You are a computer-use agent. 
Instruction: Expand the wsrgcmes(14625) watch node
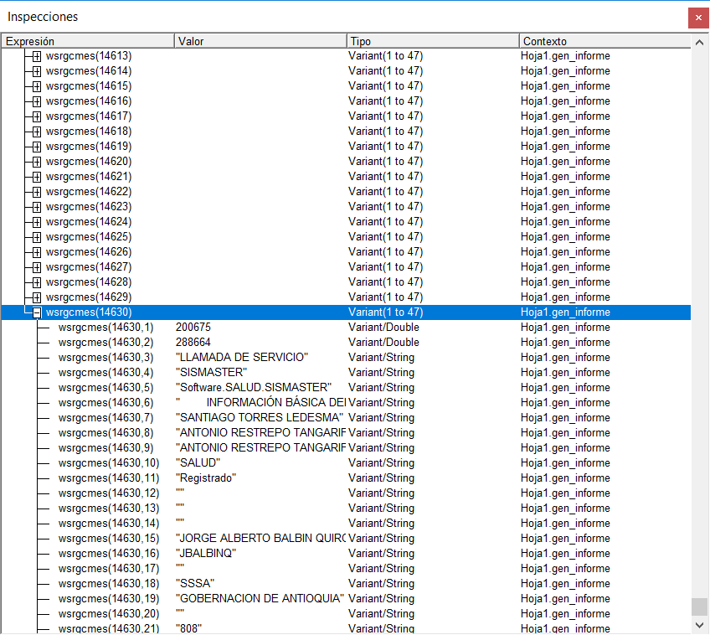tap(35, 236)
